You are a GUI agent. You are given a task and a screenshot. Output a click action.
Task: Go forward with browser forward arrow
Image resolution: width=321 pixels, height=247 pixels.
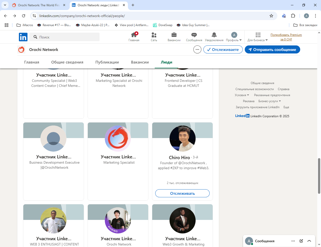coord(15,16)
